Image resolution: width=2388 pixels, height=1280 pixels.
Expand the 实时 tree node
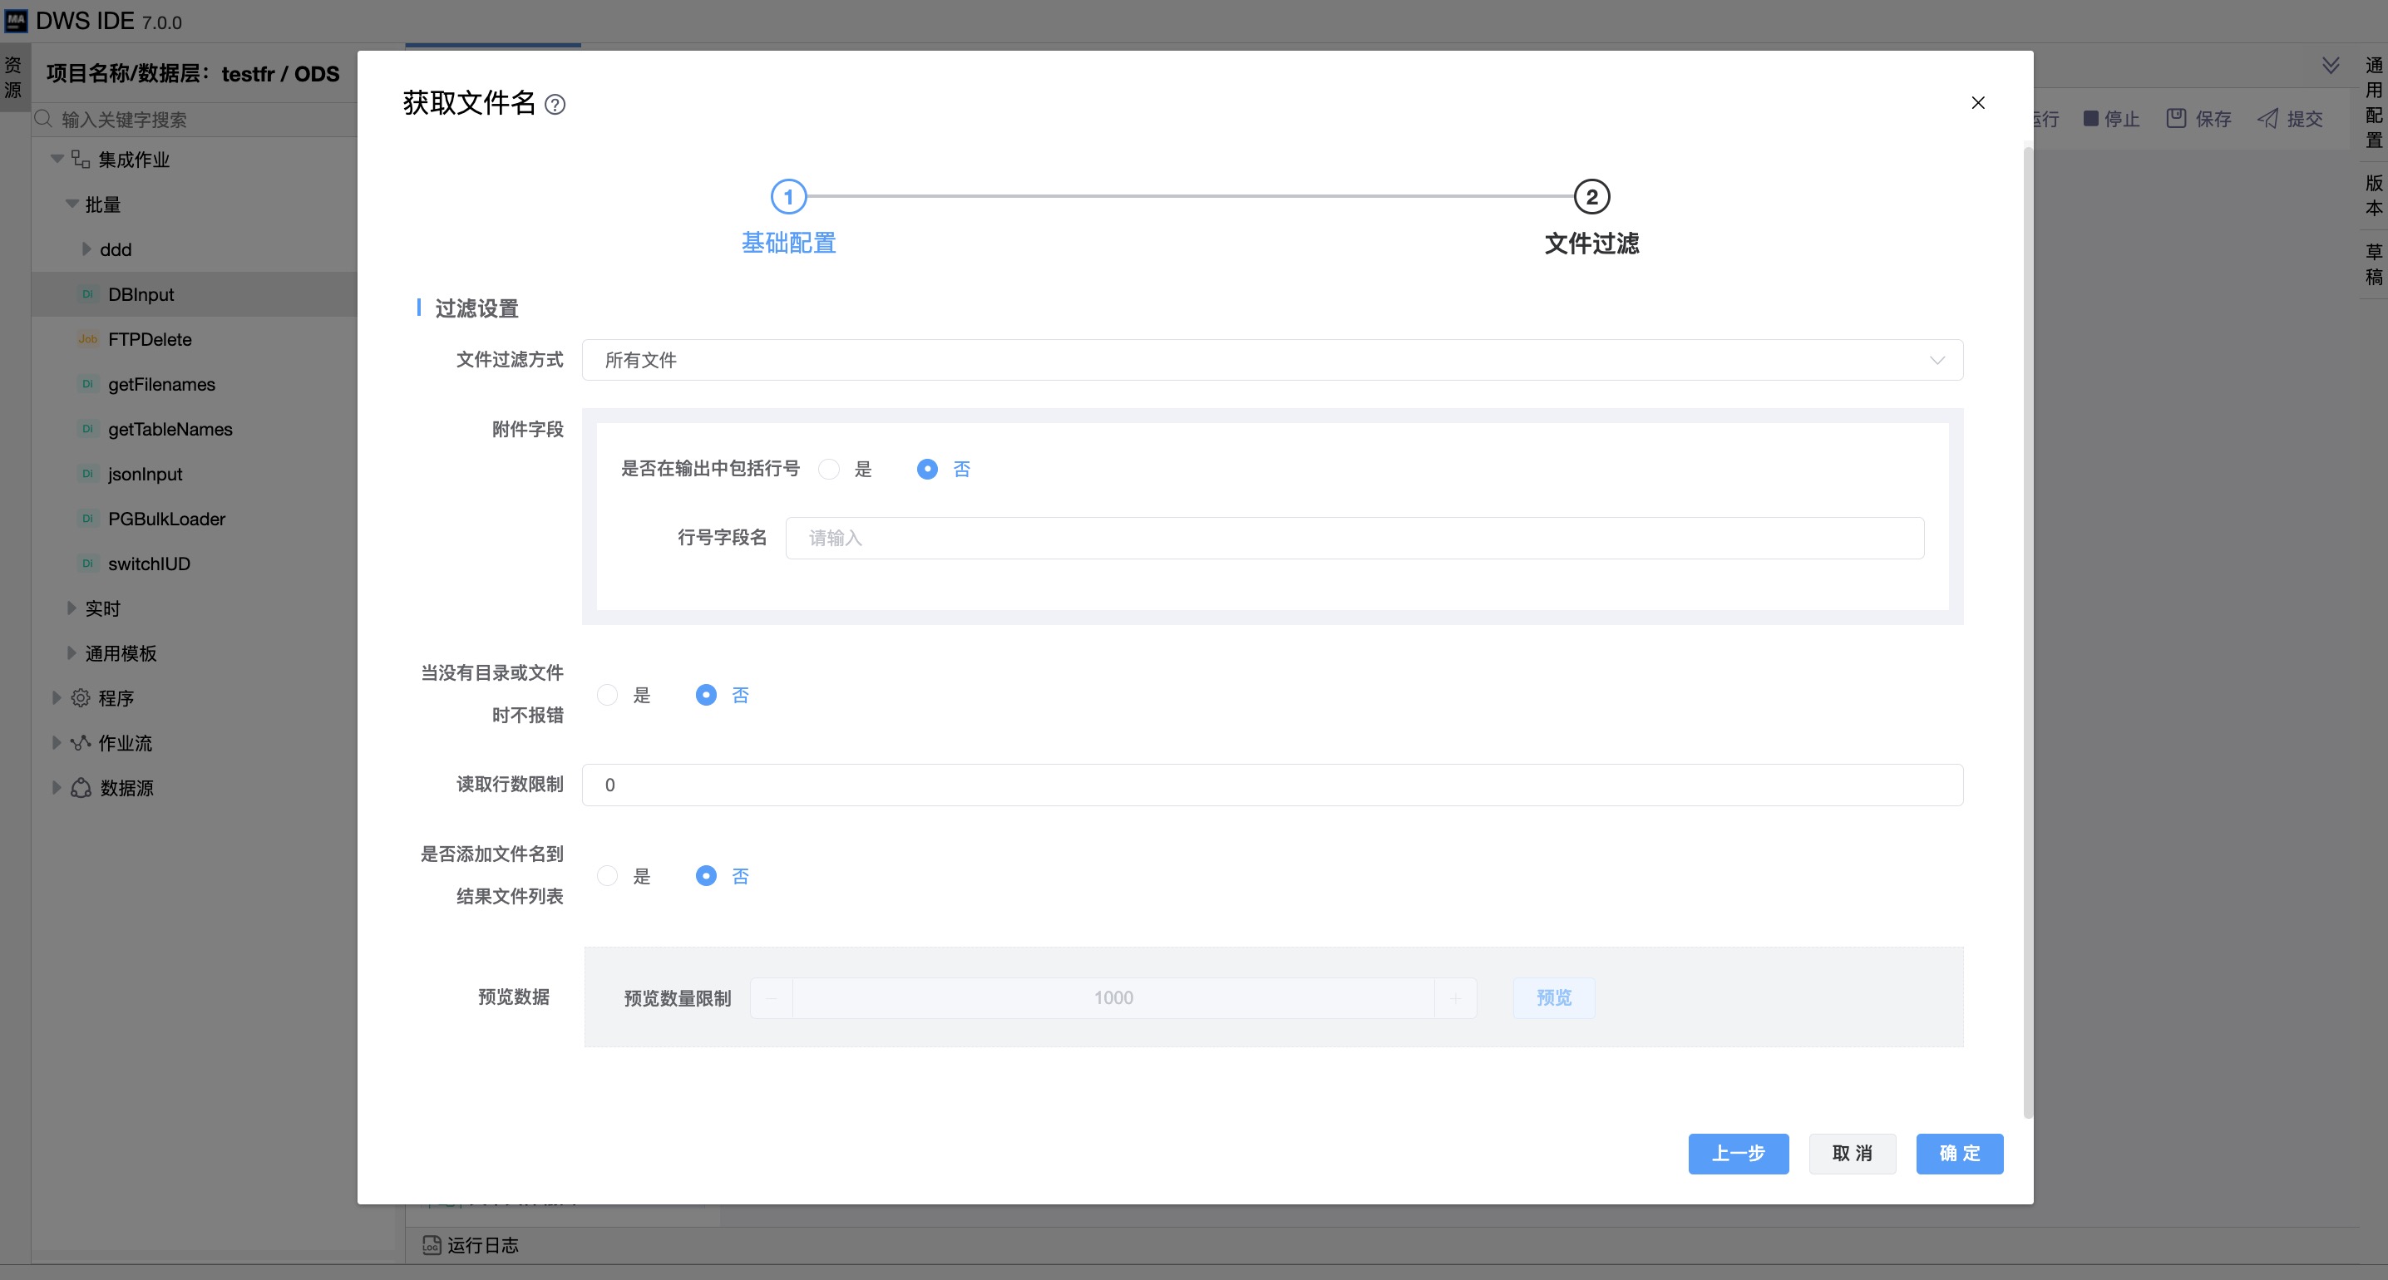click(x=72, y=608)
